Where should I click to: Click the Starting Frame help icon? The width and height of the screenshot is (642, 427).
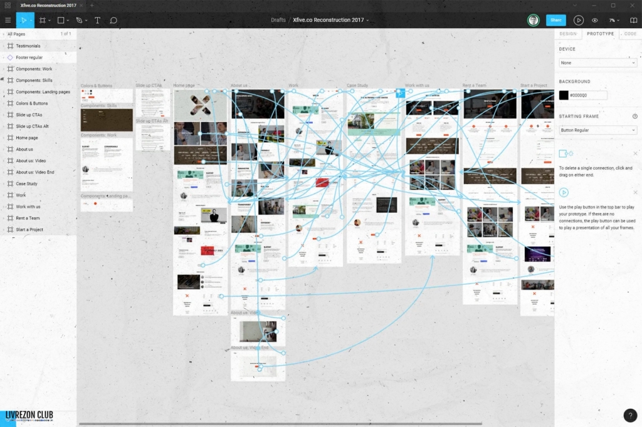(x=635, y=116)
